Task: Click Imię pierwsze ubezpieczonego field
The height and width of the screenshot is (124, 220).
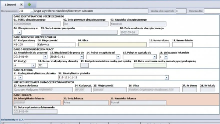Action: 86,24
